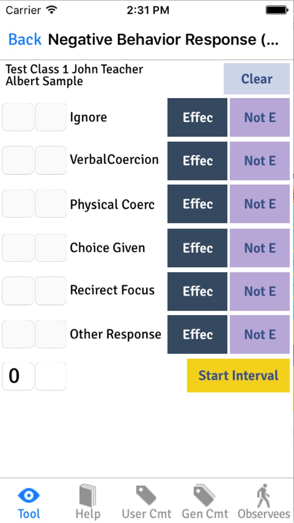Image resolution: width=294 pixels, height=523 pixels.
Task: Mark VerbalCoercion as Not Effective
Action: (260, 161)
